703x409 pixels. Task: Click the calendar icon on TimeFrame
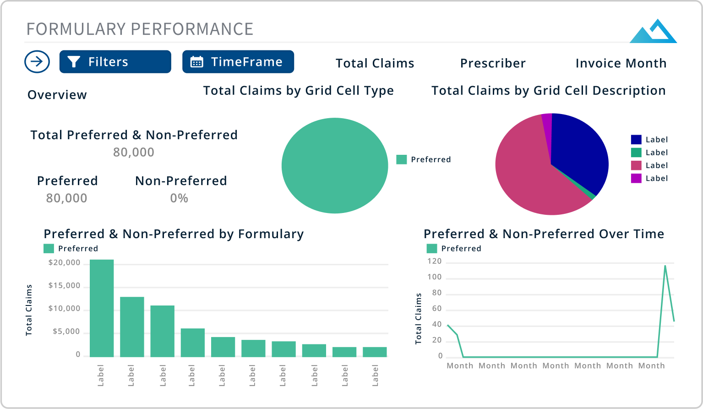coord(196,62)
